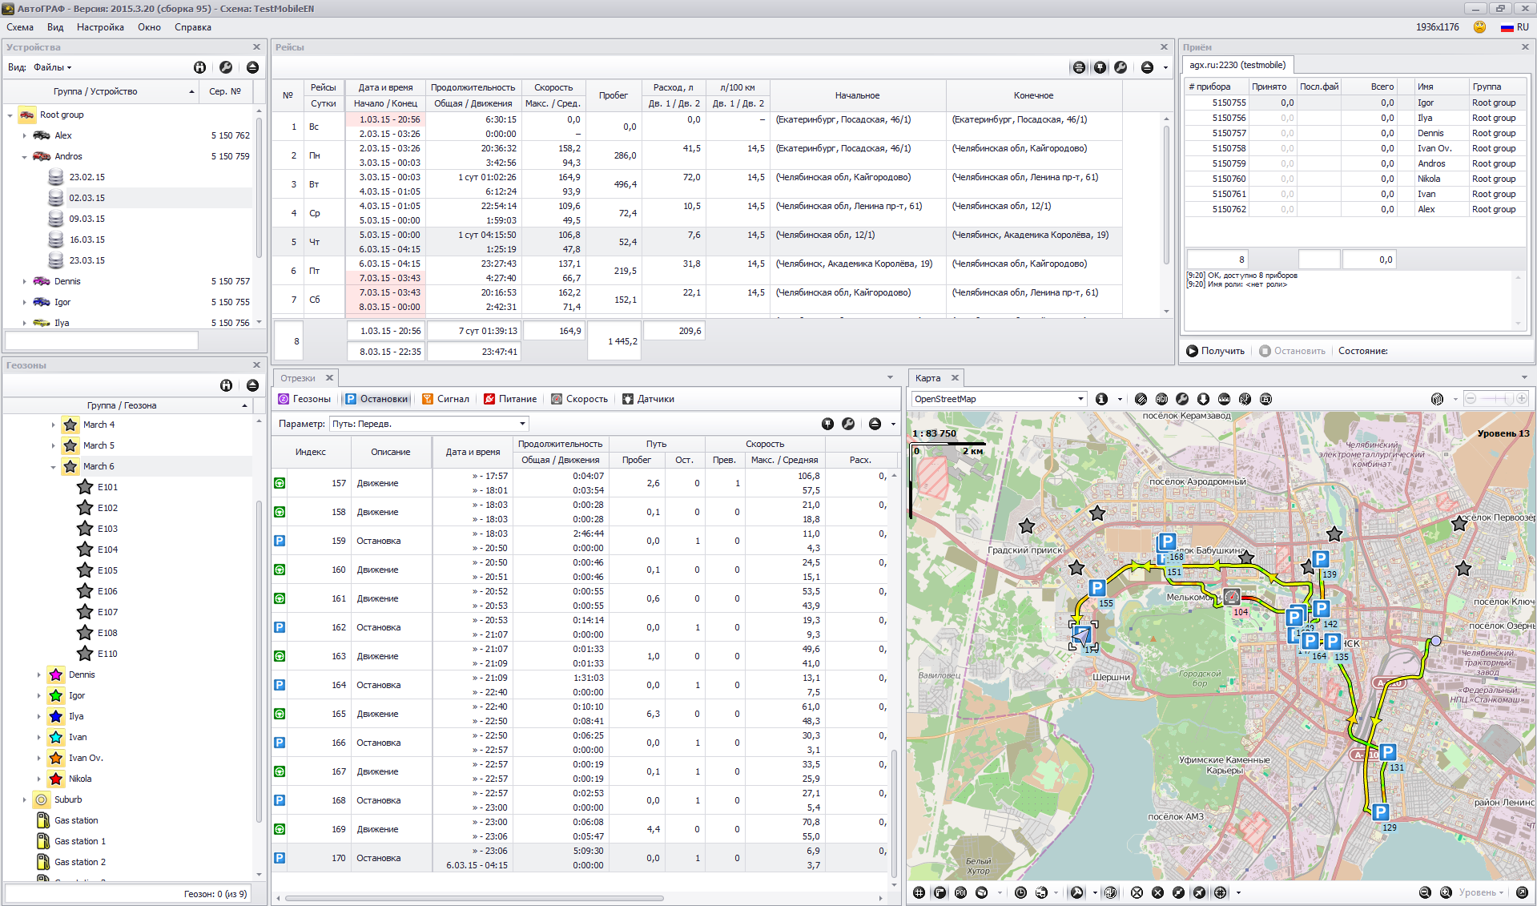Click the download map icon
This screenshot has width=1537, height=906.
click(1203, 399)
